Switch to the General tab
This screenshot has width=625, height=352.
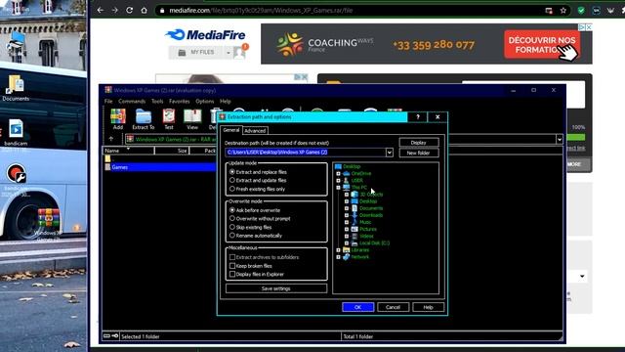pyautogui.click(x=230, y=130)
